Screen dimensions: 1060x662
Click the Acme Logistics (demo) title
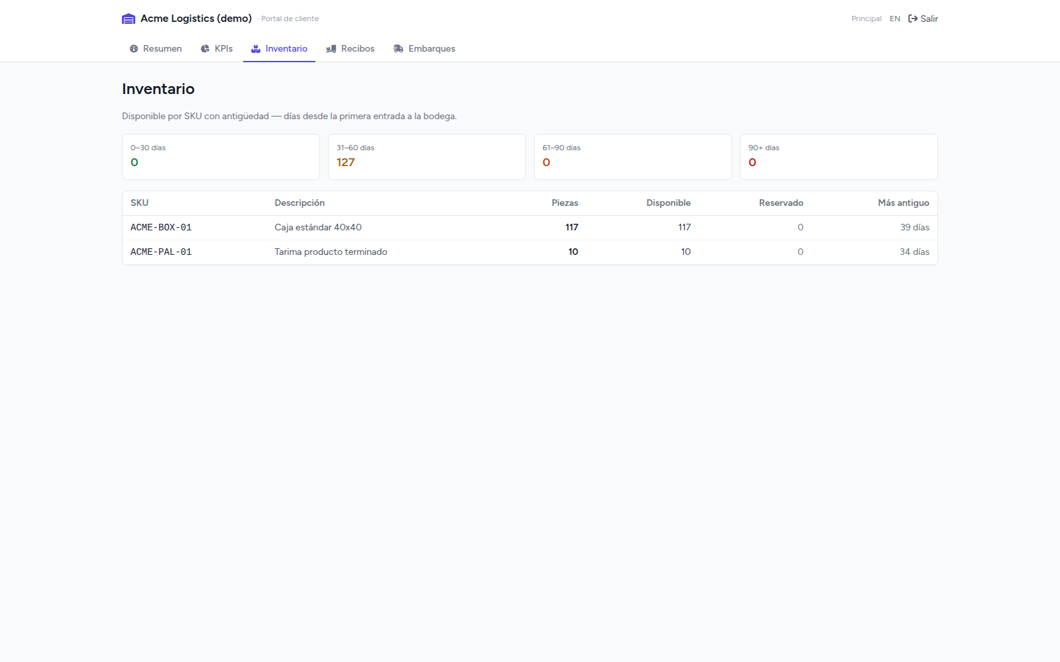196,19
